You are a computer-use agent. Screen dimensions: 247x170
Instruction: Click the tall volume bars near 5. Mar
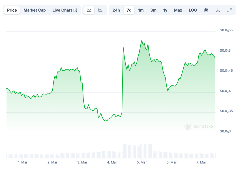click(138, 151)
